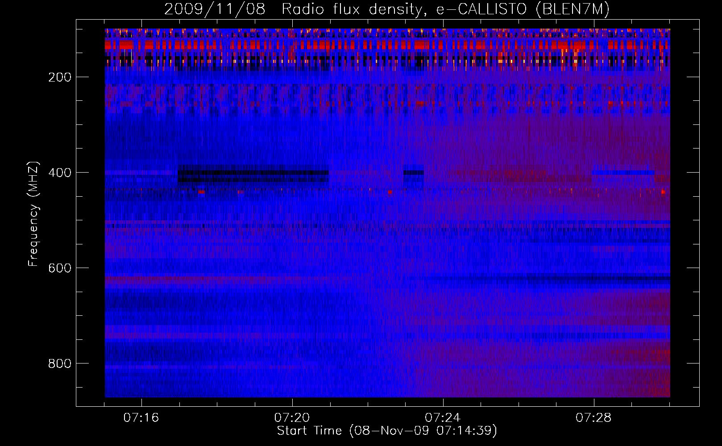722x446 pixels.
Task: Click the short dark gap near 400 MHz before 07:24
Action: tap(414, 175)
